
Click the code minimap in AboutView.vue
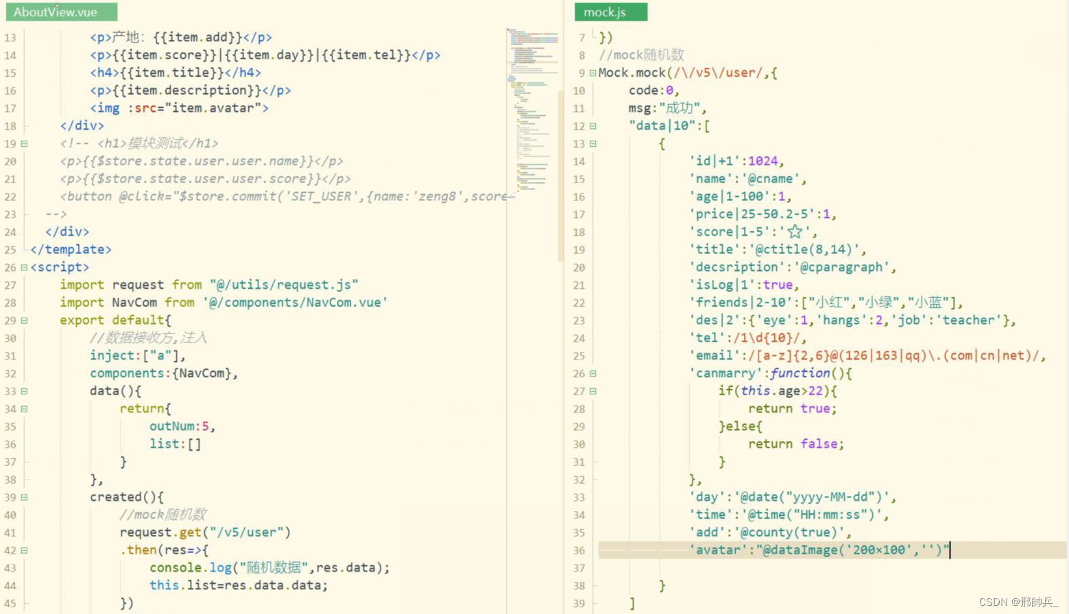click(x=531, y=110)
